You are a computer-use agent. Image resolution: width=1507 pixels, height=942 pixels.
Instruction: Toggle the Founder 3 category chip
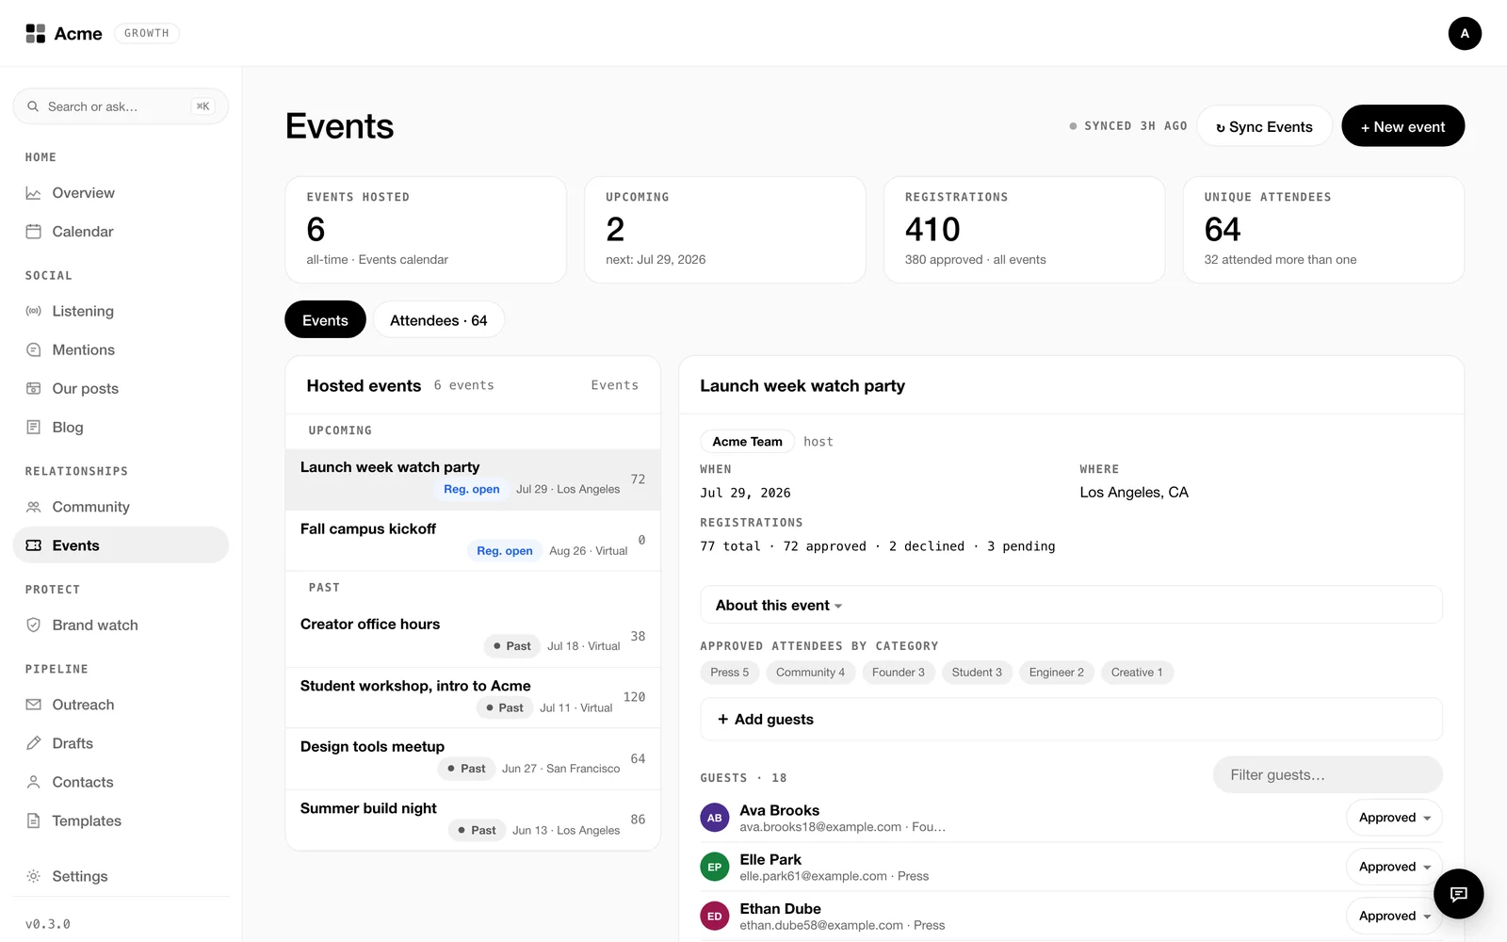point(899,673)
